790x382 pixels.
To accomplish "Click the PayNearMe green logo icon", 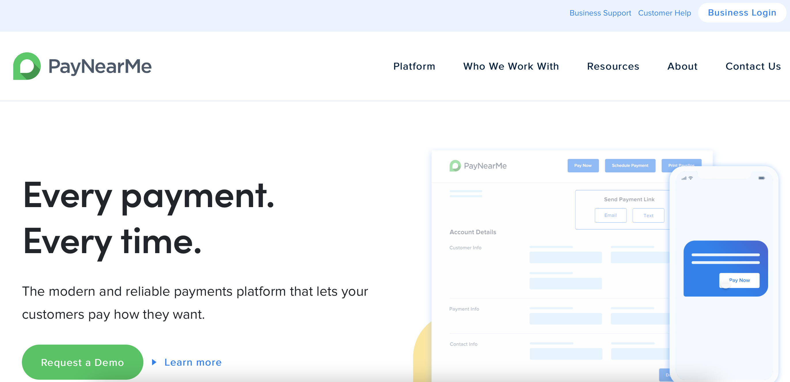I will pyautogui.click(x=27, y=66).
